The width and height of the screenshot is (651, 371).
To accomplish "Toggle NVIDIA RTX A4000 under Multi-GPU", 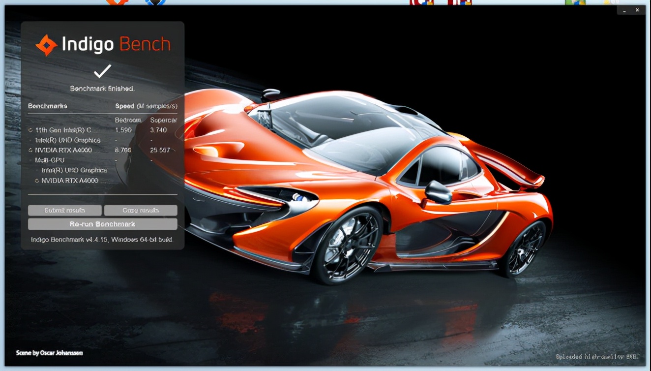I will [37, 181].
